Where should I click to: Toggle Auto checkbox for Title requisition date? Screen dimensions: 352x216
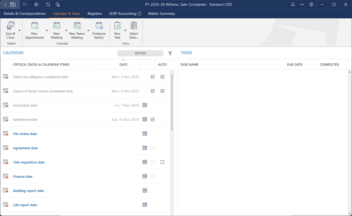[162, 162]
